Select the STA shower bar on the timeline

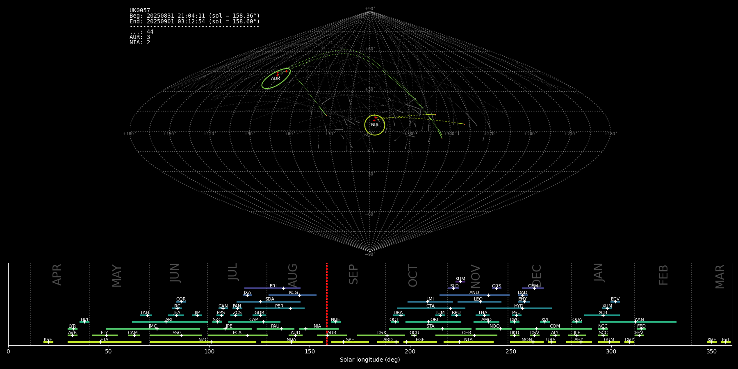[430, 329]
